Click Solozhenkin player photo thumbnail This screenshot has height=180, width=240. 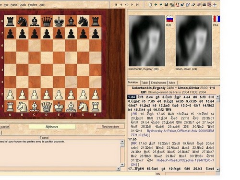point(147,41)
